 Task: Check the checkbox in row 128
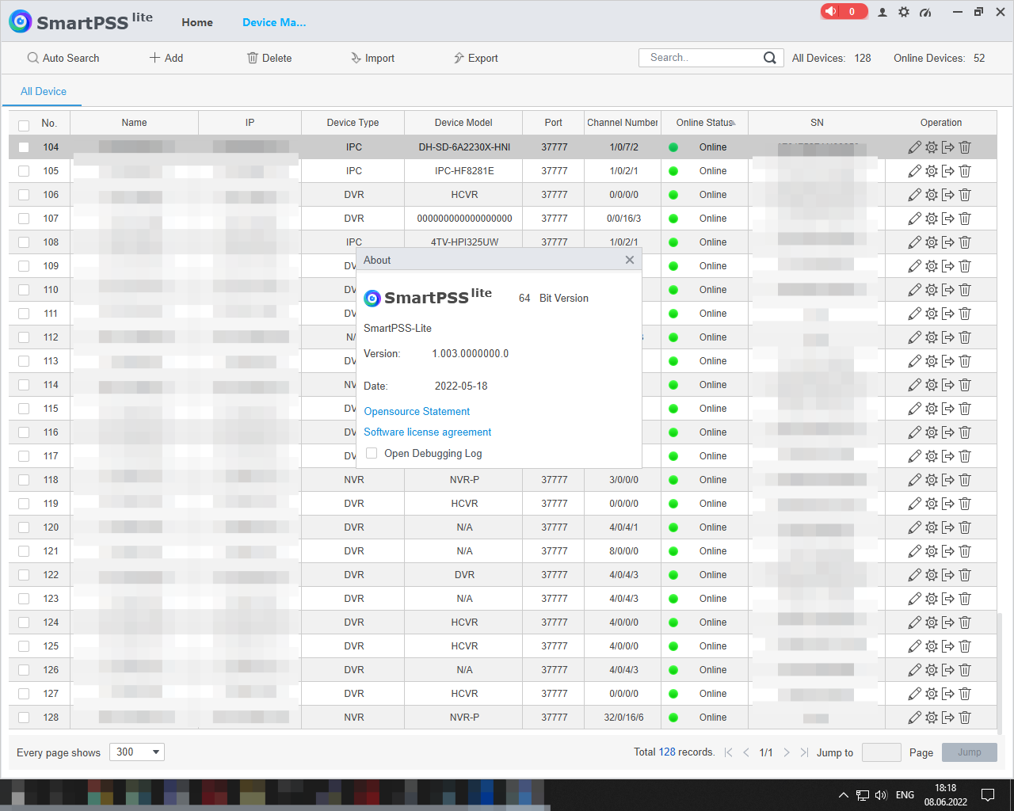coord(24,718)
